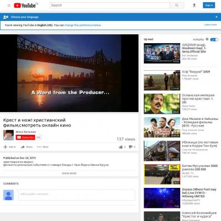Screen dimensions: 221x221
Task: Open 'Oceans (Where Feet may fail)' title
Action: click(x=199, y=193)
